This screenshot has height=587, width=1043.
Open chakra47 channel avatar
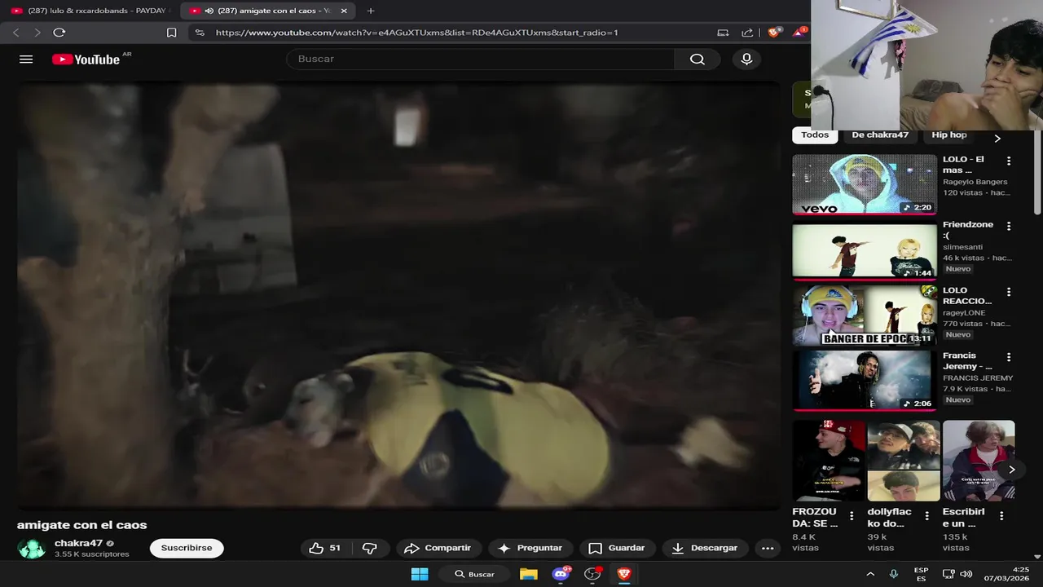pos(31,548)
